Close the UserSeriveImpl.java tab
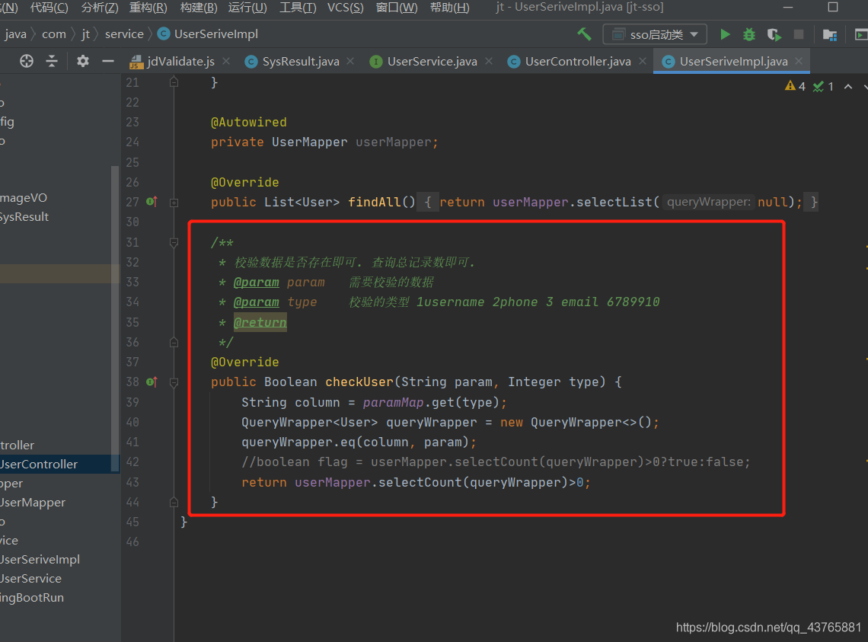 point(799,62)
